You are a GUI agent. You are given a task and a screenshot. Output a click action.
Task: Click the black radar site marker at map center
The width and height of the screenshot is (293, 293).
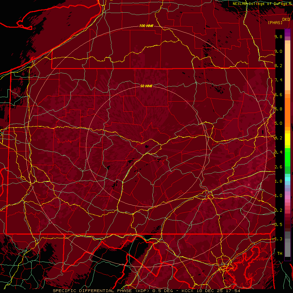pos(147,146)
